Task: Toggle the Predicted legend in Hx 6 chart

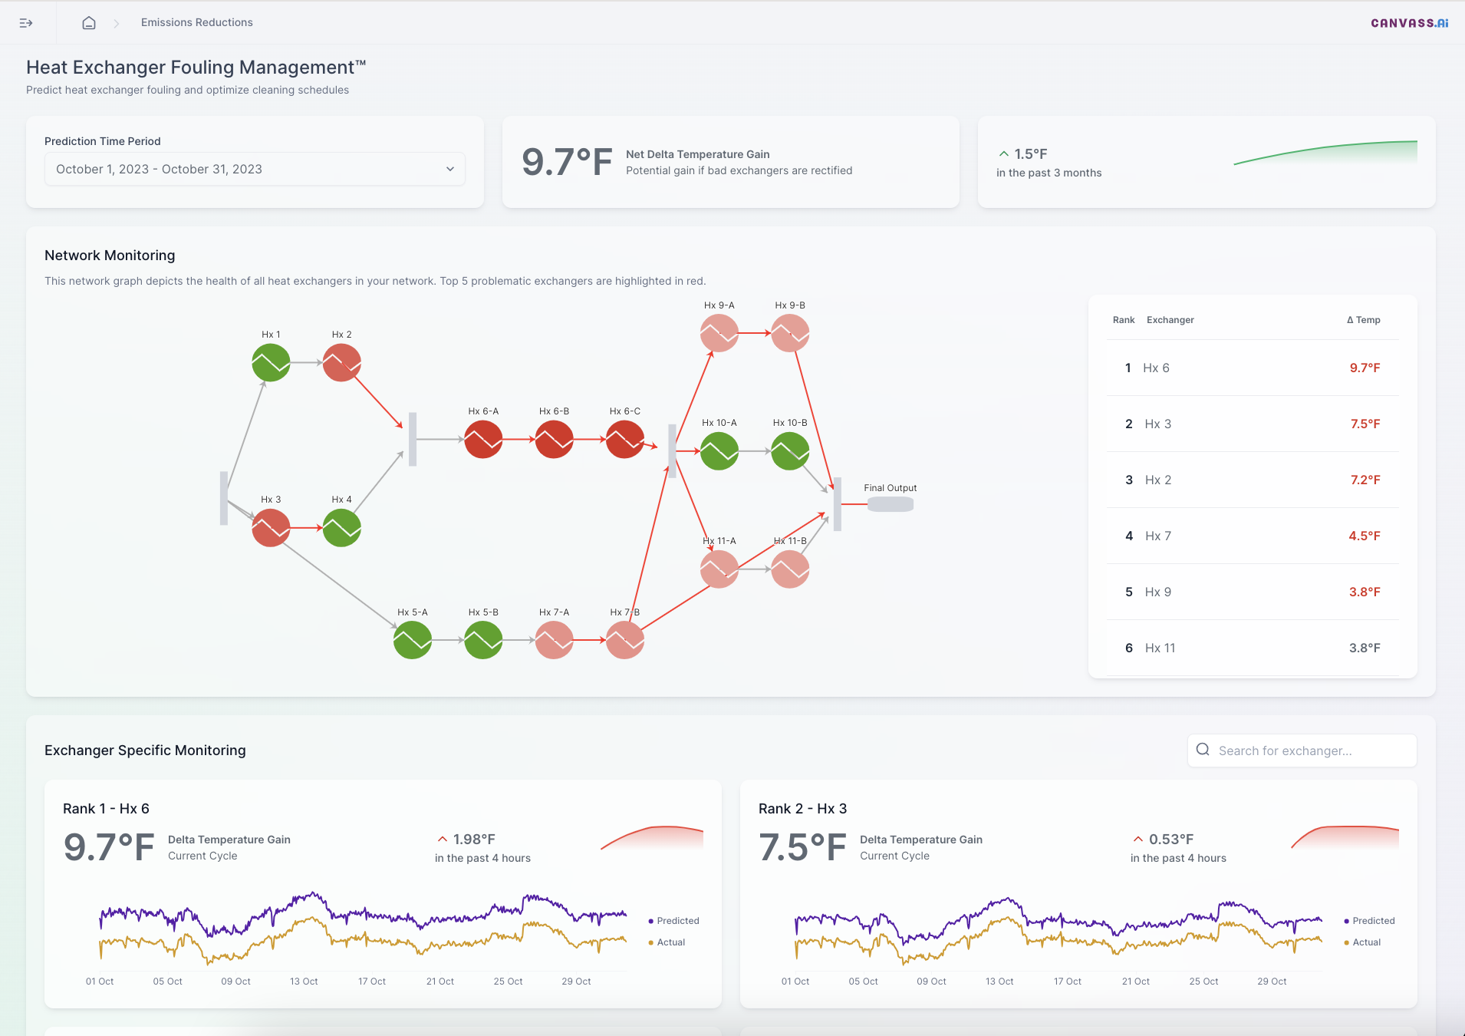Action: click(x=673, y=921)
